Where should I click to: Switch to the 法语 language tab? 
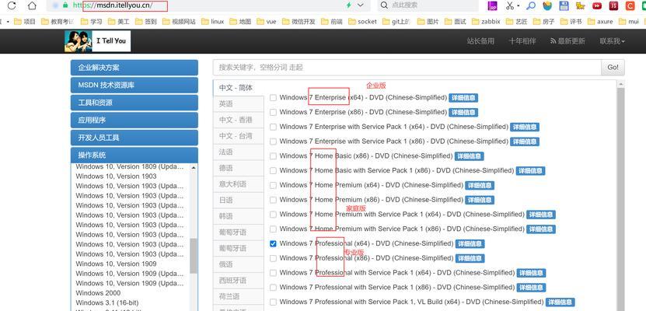coord(238,152)
